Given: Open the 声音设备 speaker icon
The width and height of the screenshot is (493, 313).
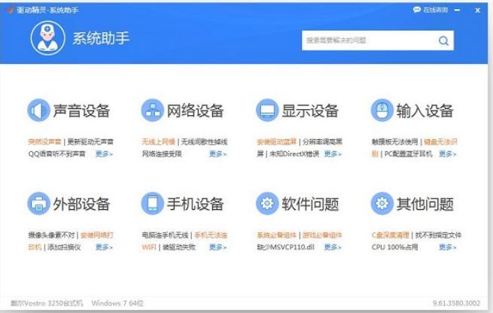Looking at the screenshot, I should pyautogui.click(x=38, y=110).
